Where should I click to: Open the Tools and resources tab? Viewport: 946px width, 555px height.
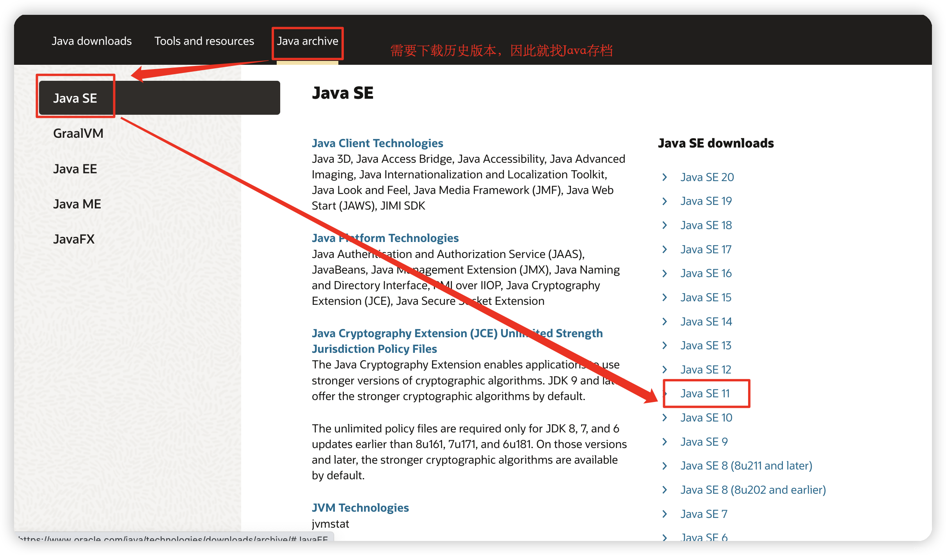(204, 41)
